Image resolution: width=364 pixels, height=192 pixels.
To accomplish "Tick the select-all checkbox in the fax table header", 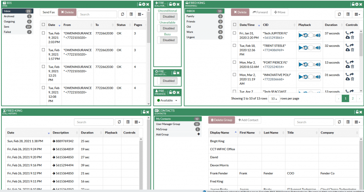I will (43, 24).
